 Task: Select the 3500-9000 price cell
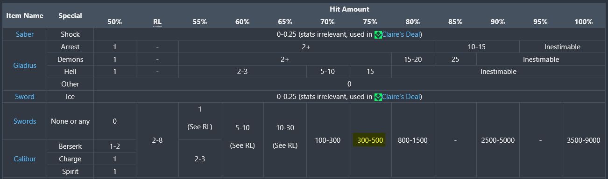584,140
